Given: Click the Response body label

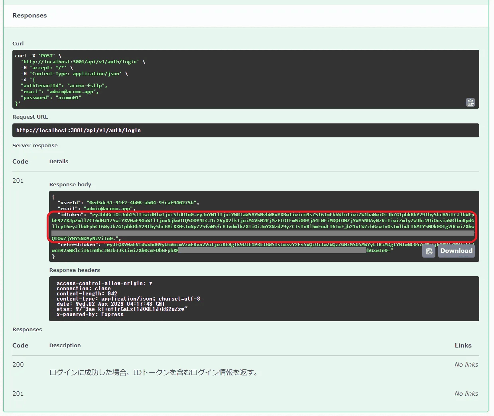Looking at the screenshot, I should (70, 185).
